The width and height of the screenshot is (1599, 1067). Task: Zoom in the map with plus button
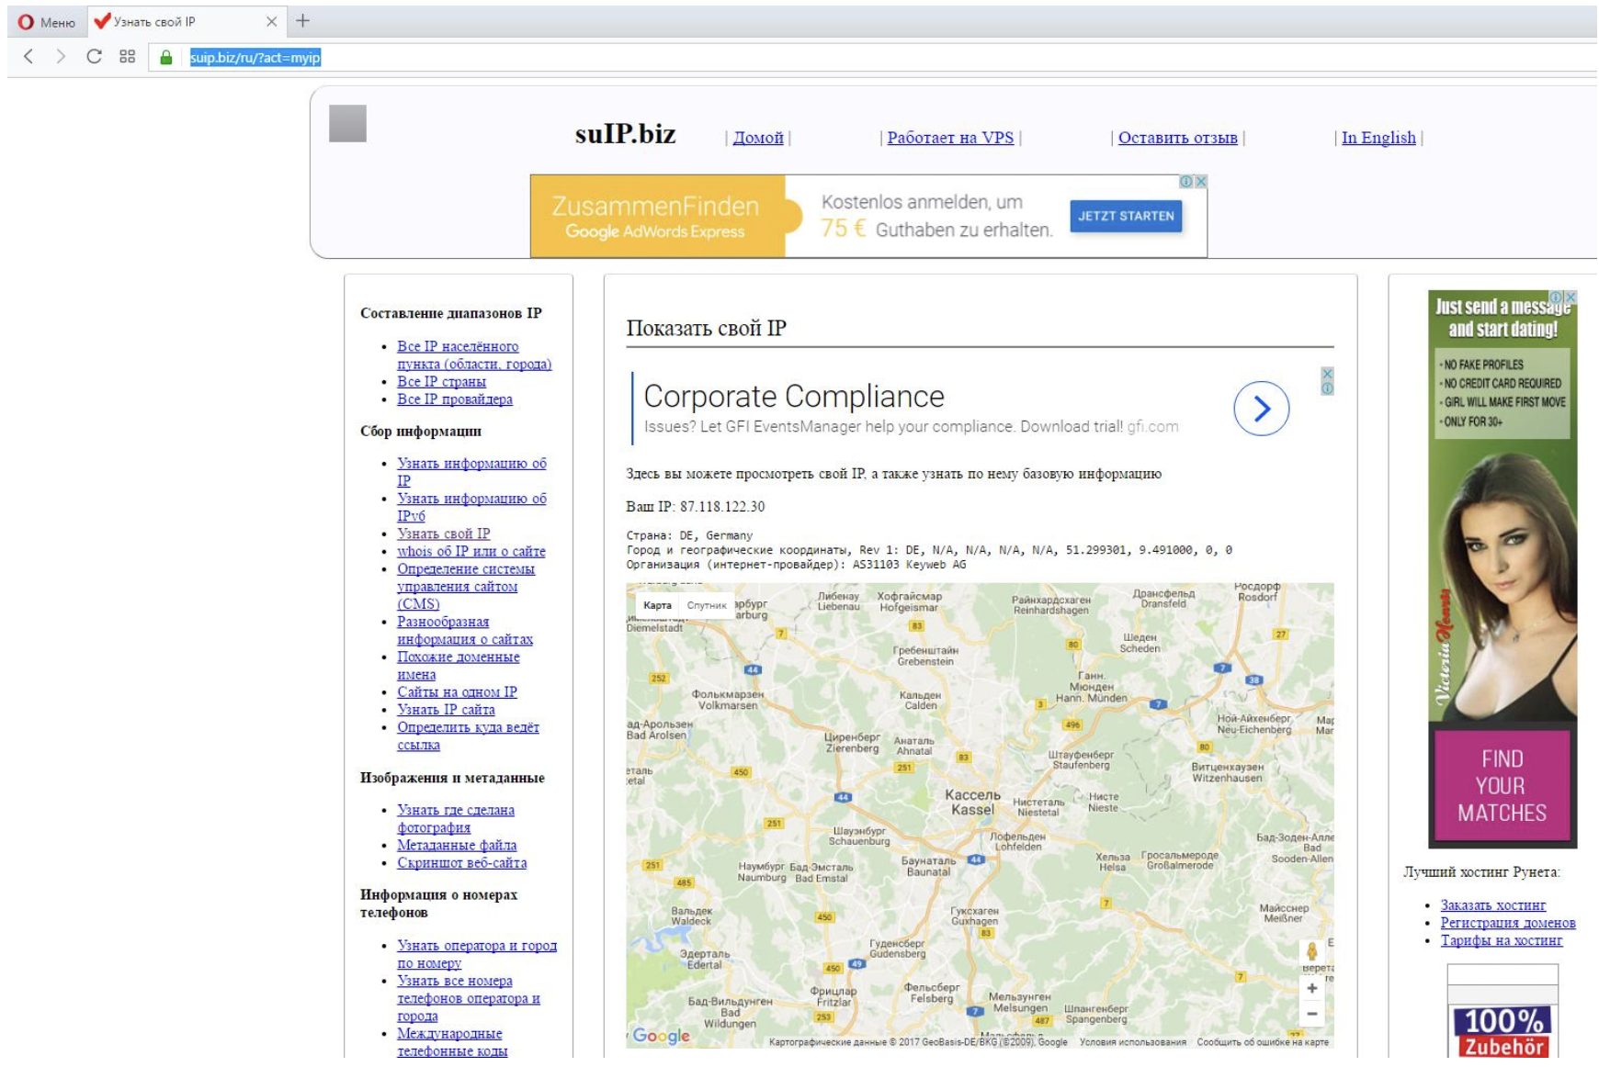pos(1311,989)
